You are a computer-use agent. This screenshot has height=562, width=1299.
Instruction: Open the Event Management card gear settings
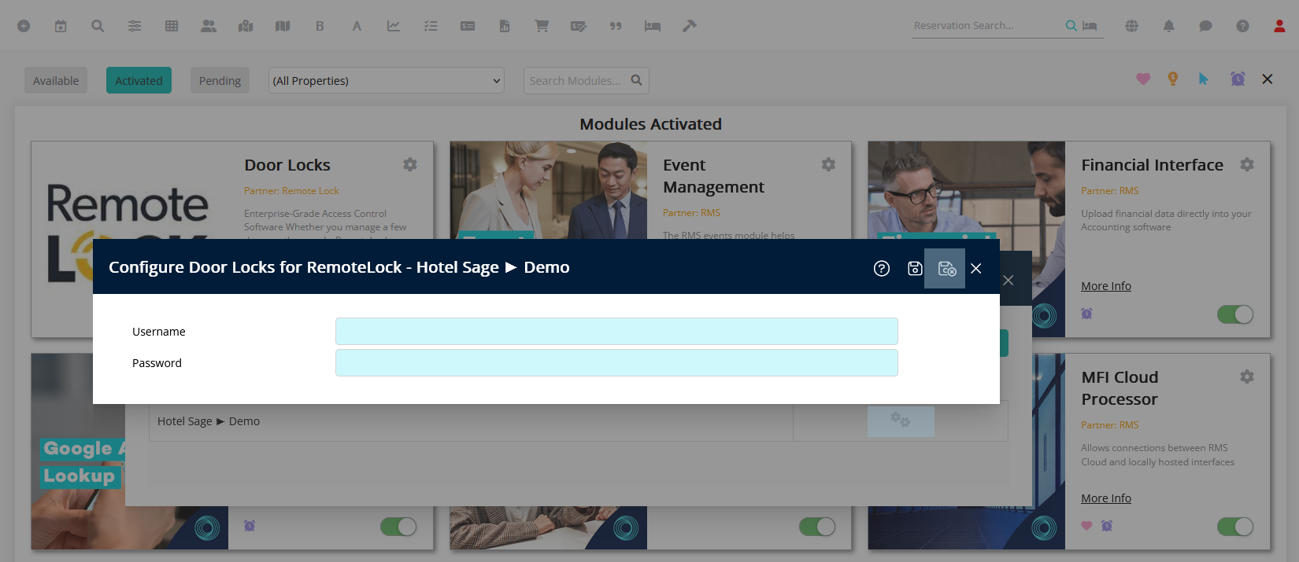click(828, 164)
